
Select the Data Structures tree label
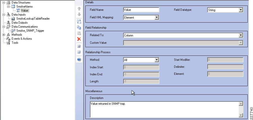pos(21,3)
